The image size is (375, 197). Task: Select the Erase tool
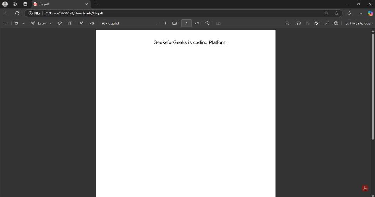coord(59,23)
